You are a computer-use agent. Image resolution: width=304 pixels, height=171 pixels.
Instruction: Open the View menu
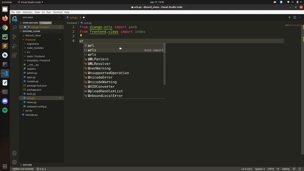tap(37, 12)
